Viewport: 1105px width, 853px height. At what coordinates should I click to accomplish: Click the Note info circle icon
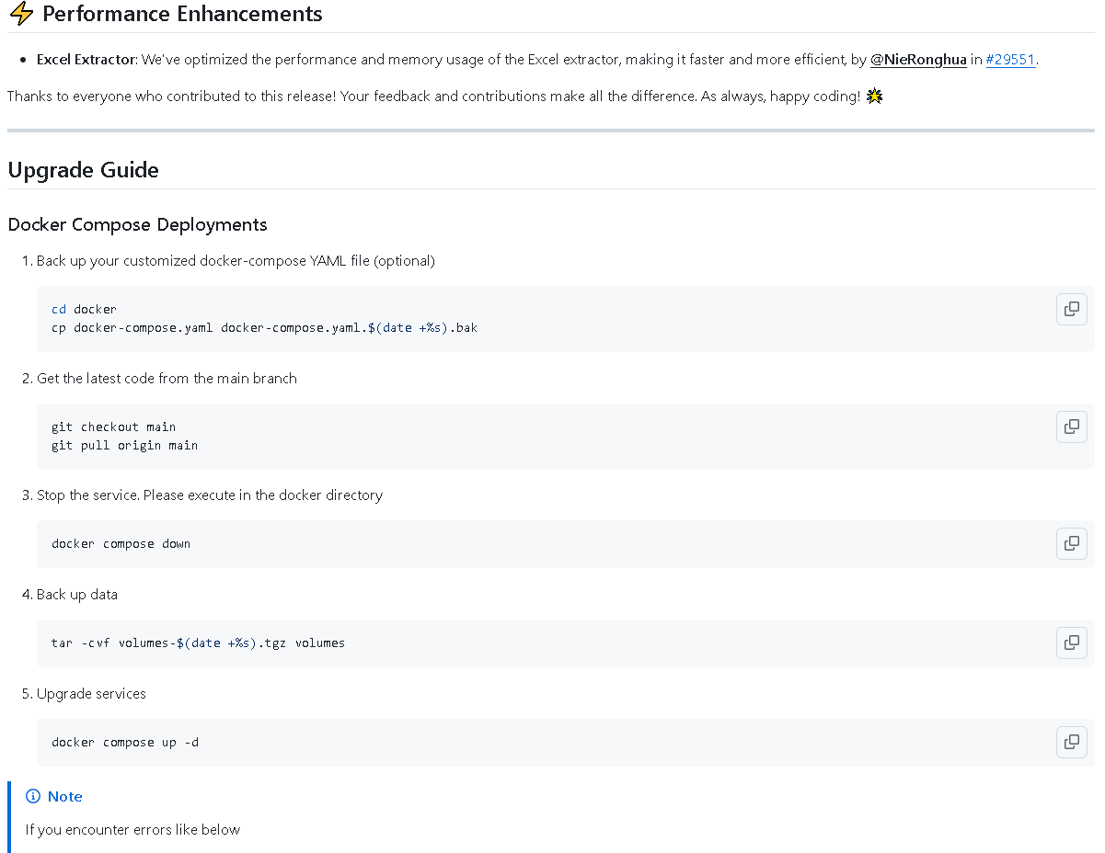click(33, 796)
